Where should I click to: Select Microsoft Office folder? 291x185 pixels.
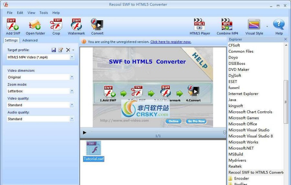pyautogui.click(x=242, y=124)
